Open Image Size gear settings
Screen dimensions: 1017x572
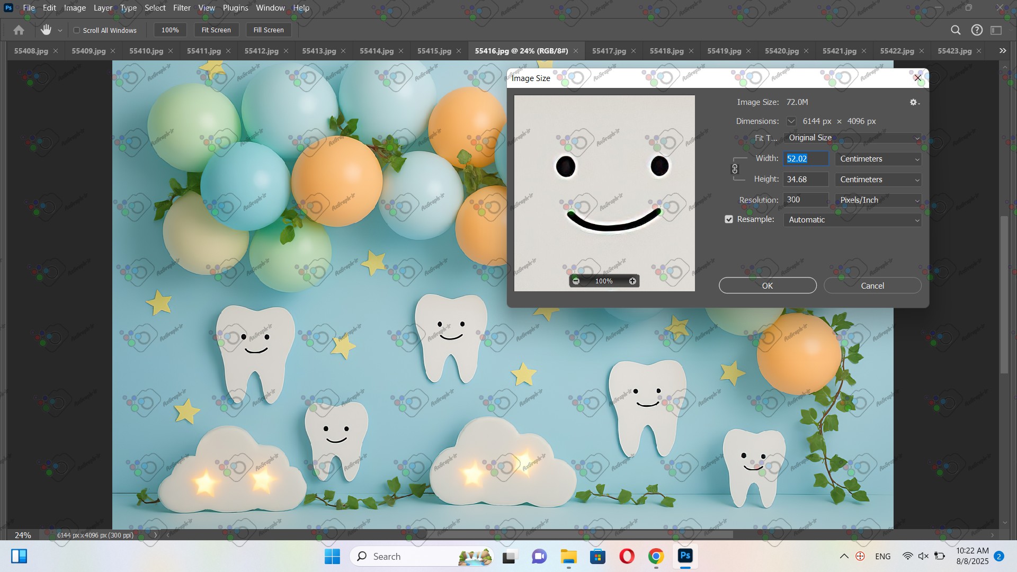(x=914, y=102)
